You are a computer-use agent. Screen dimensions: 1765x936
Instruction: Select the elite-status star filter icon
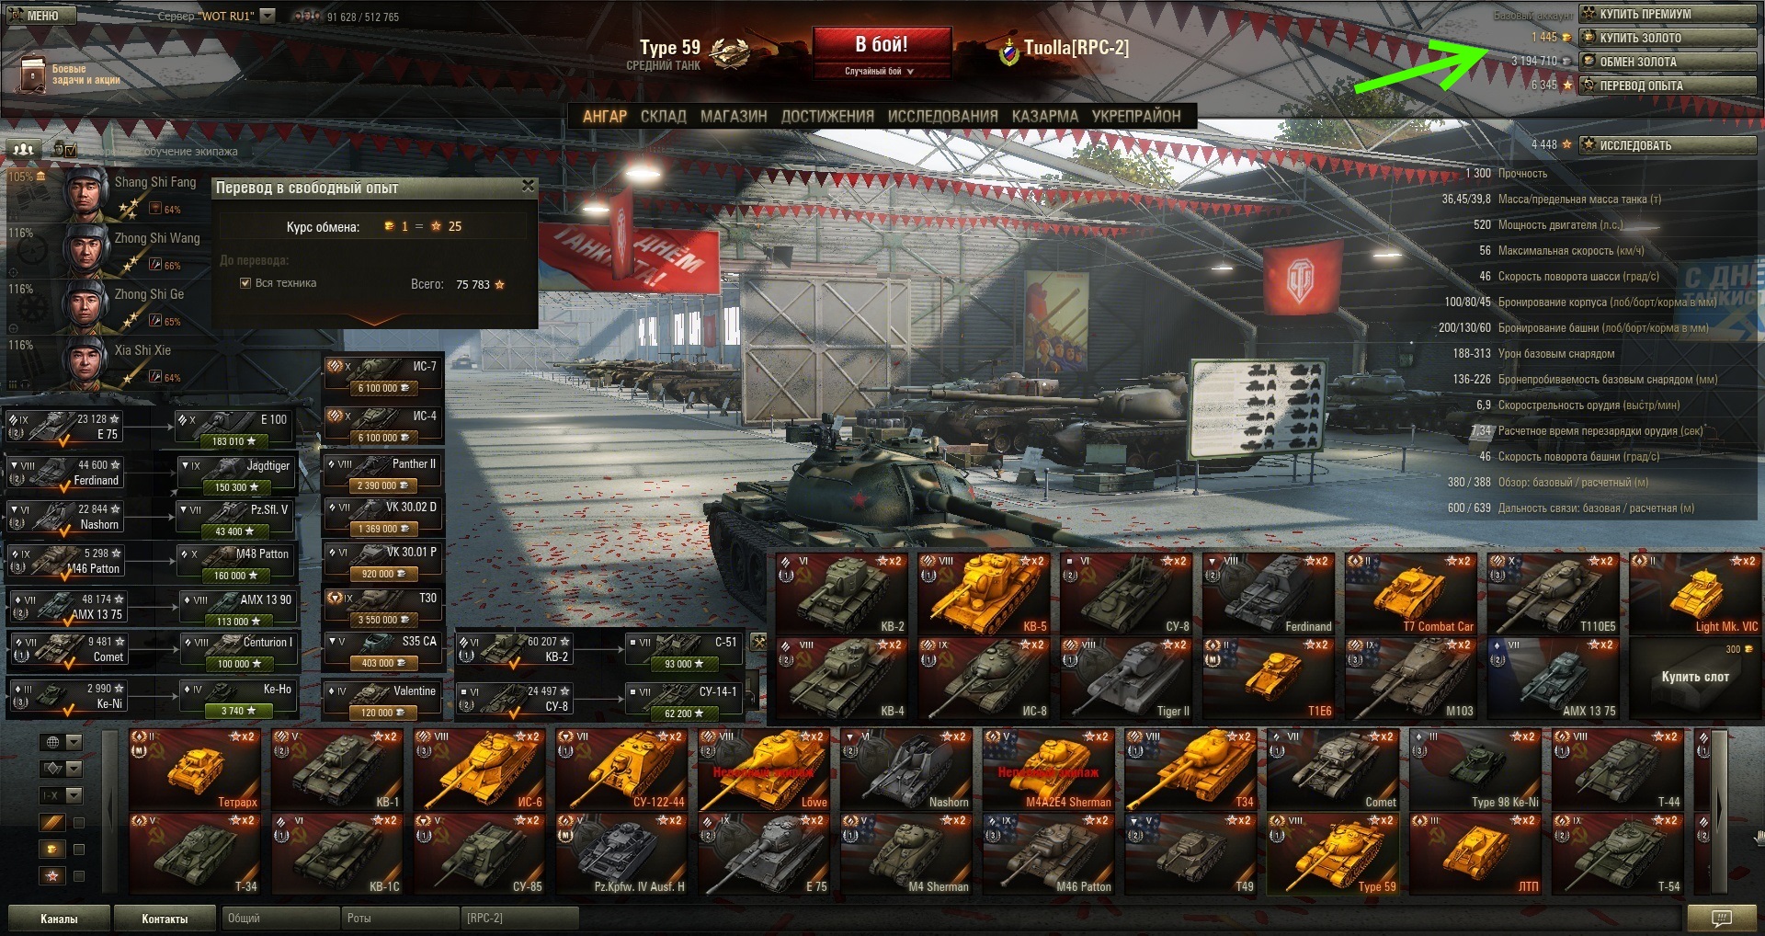[52, 876]
